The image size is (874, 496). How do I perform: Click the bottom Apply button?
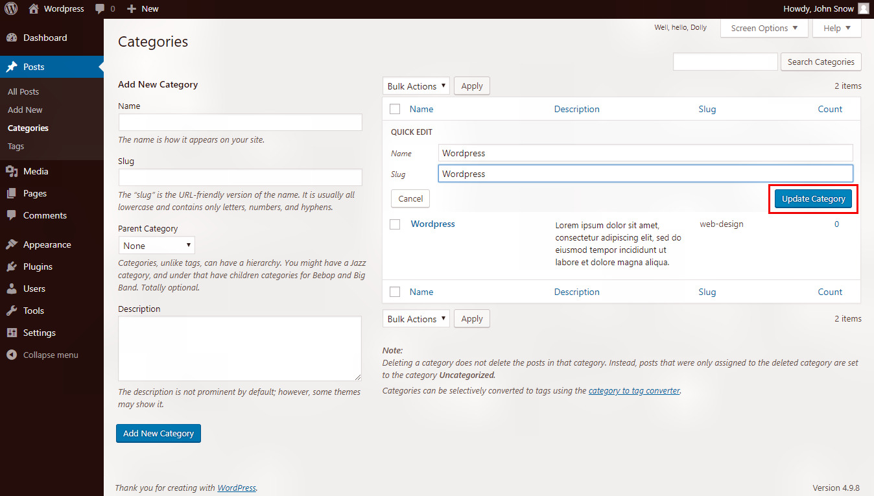(x=472, y=318)
